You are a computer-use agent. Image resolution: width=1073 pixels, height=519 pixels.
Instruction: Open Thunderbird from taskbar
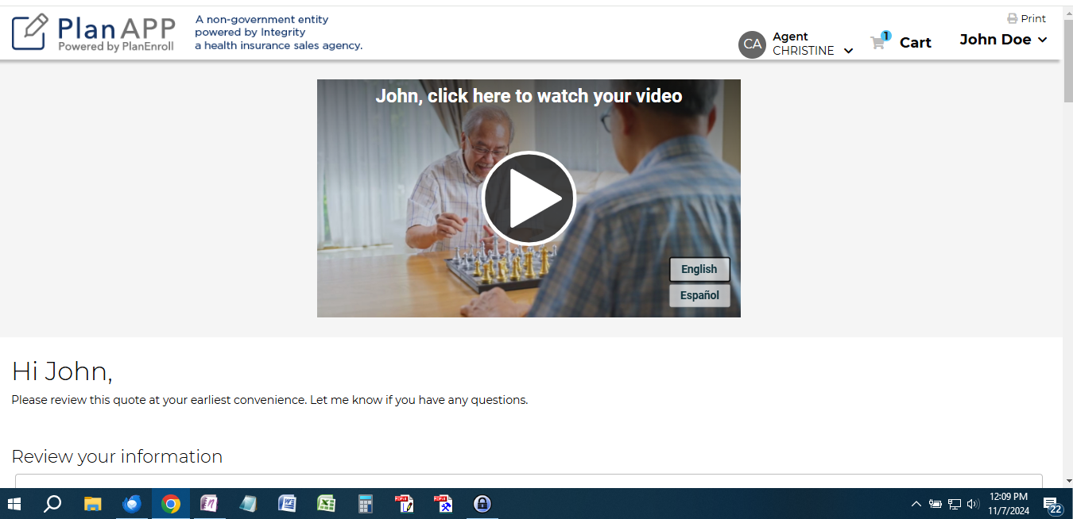click(x=132, y=504)
